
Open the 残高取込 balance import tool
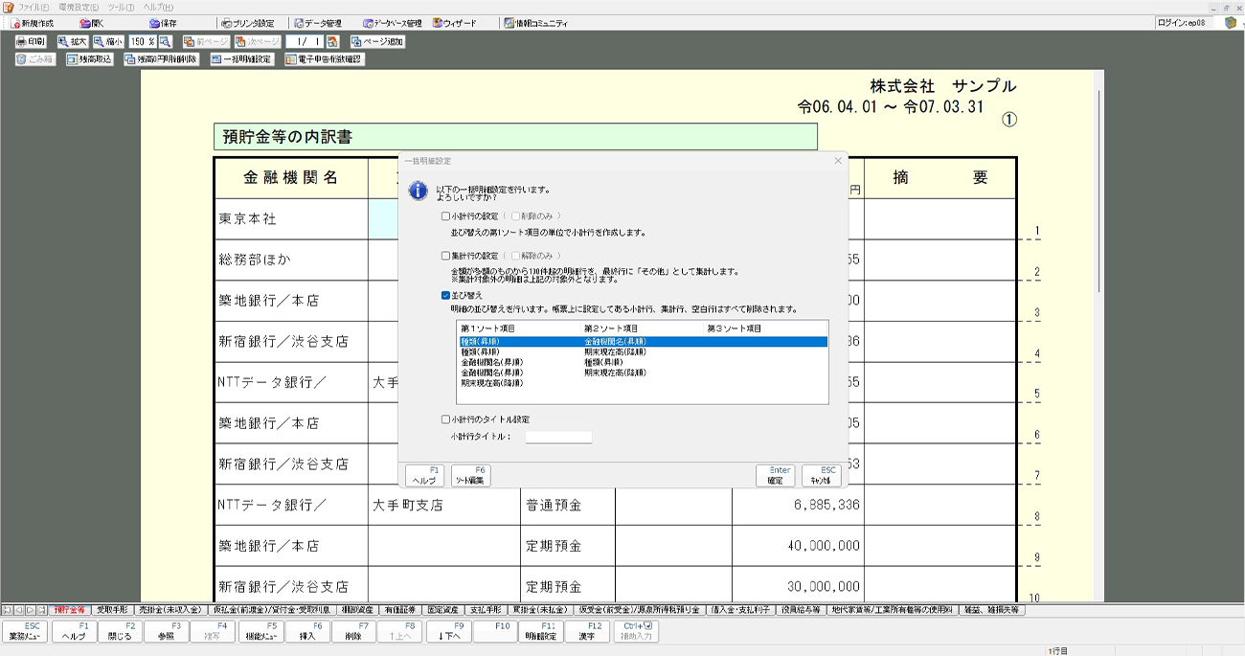click(90, 59)
